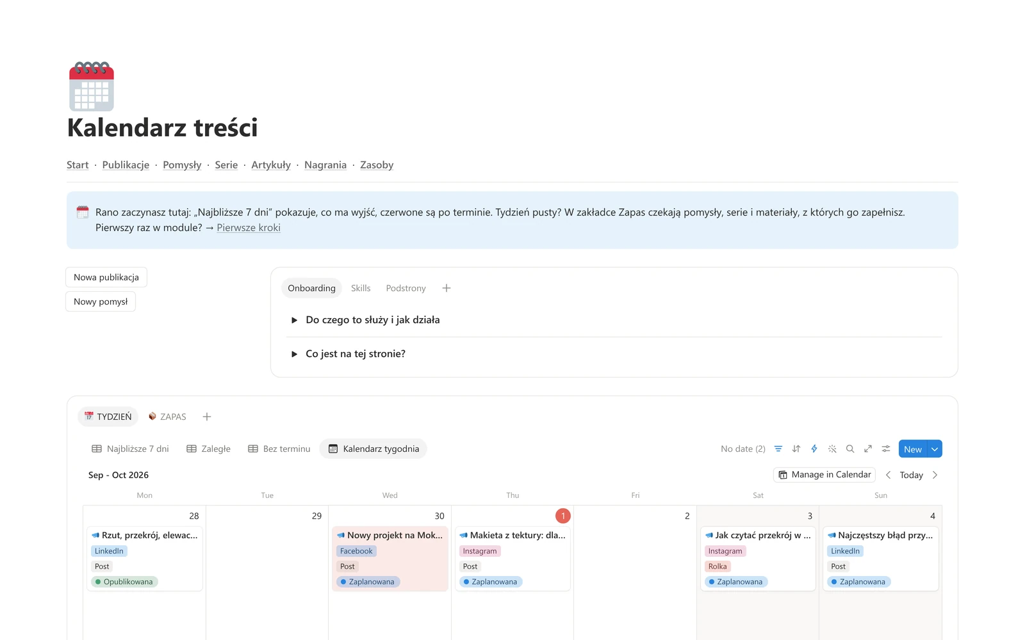Click the blue New button
This screenshot has width=1025, height=640.
pyautogui.click(x=913, y=449)
